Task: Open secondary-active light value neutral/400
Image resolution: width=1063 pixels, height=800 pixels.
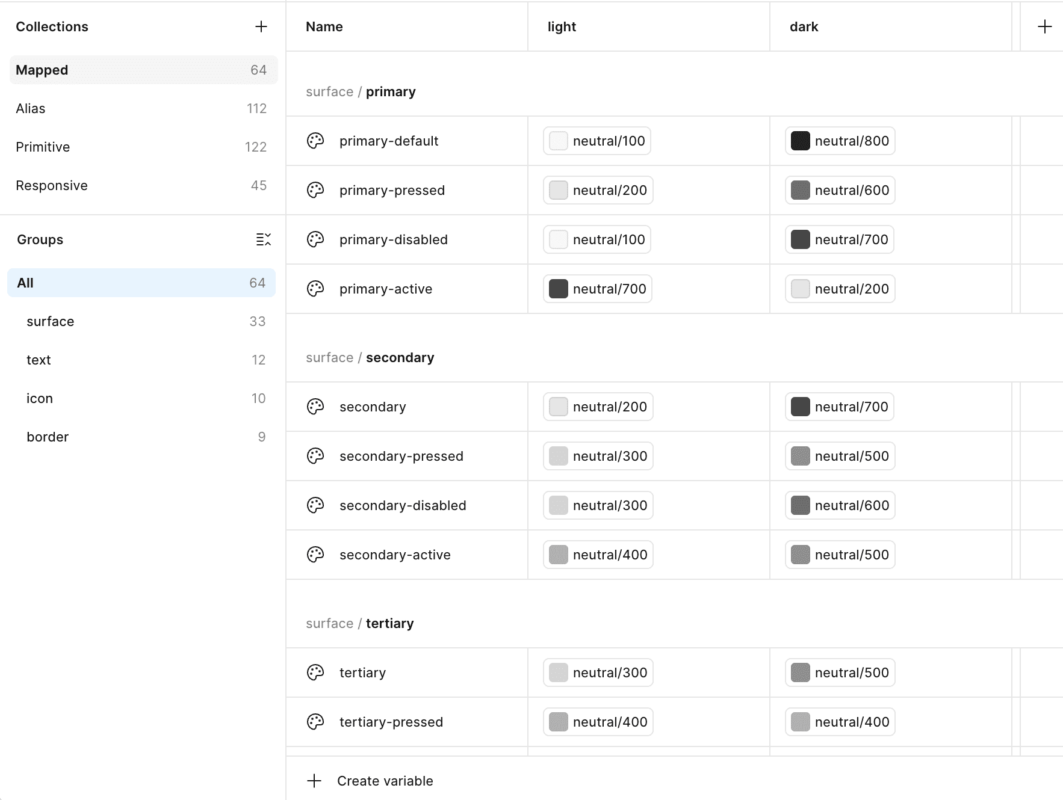Action: (x=598, y=555)
